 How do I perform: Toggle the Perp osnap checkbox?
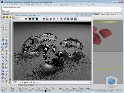(x=44, y=88)
